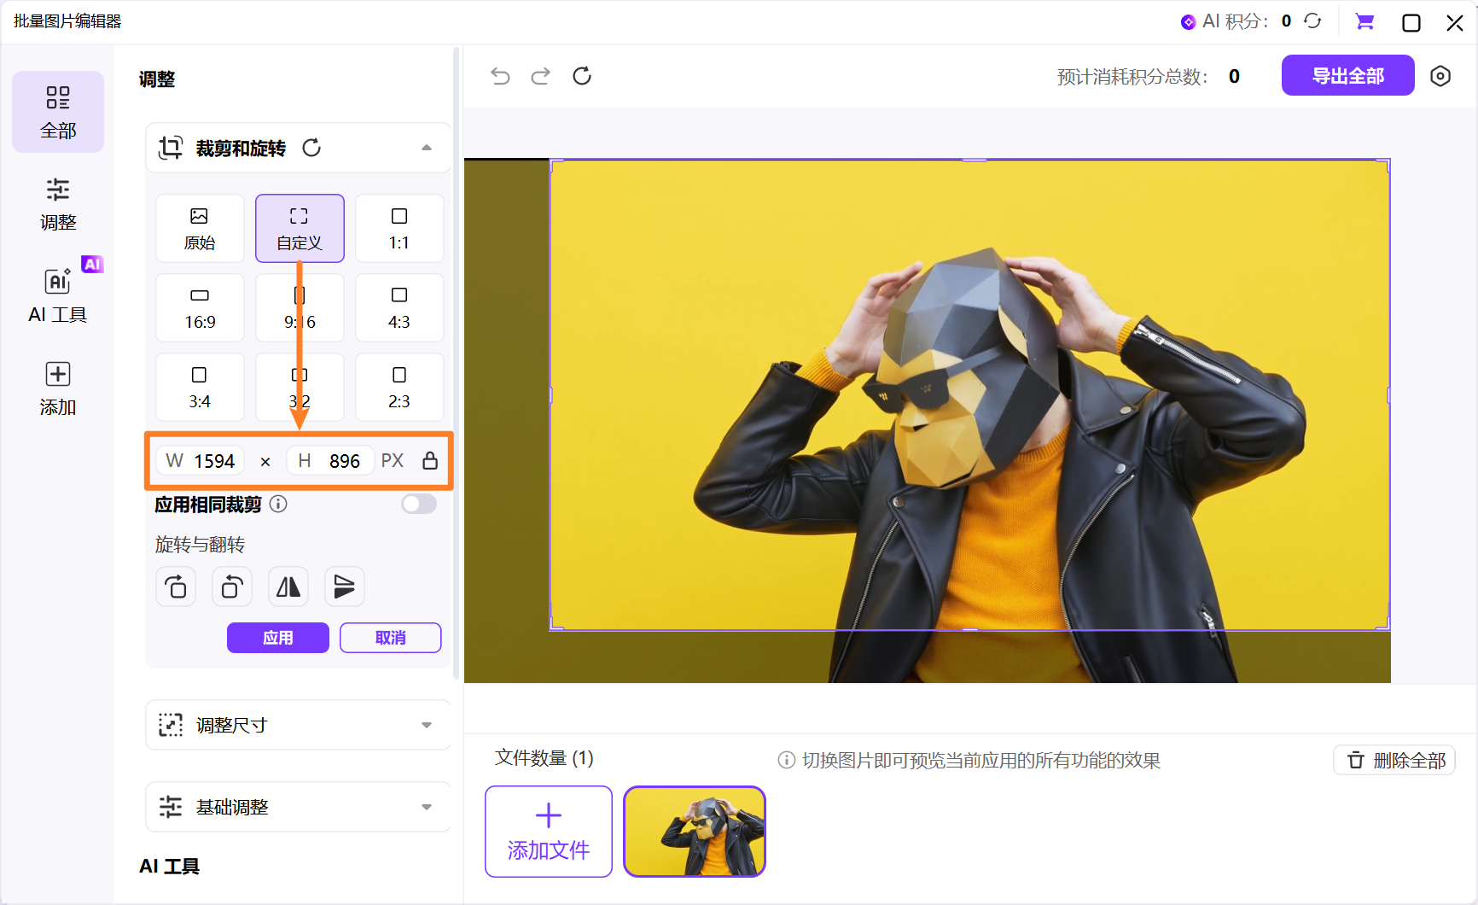Select the 16:9 crop ratio
Image resolution: width=1478 pixels, height=905 pixels.
[200, 308]
